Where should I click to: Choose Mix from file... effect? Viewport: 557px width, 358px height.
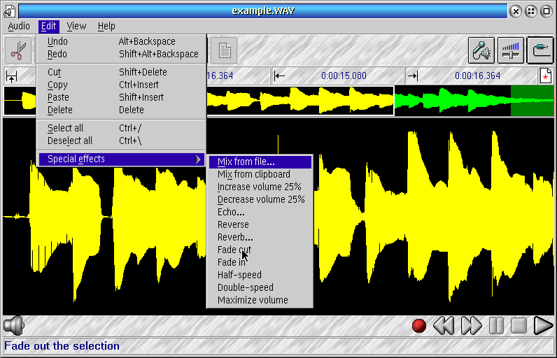260,162
